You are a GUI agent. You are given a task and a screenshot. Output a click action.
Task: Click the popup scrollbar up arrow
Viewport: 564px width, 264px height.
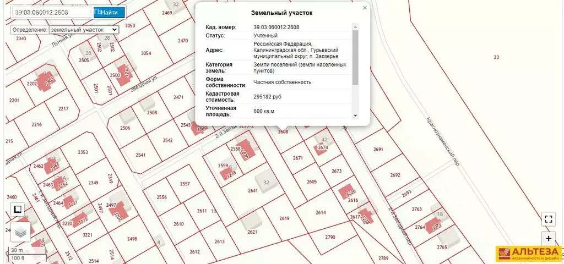[355, 27]
